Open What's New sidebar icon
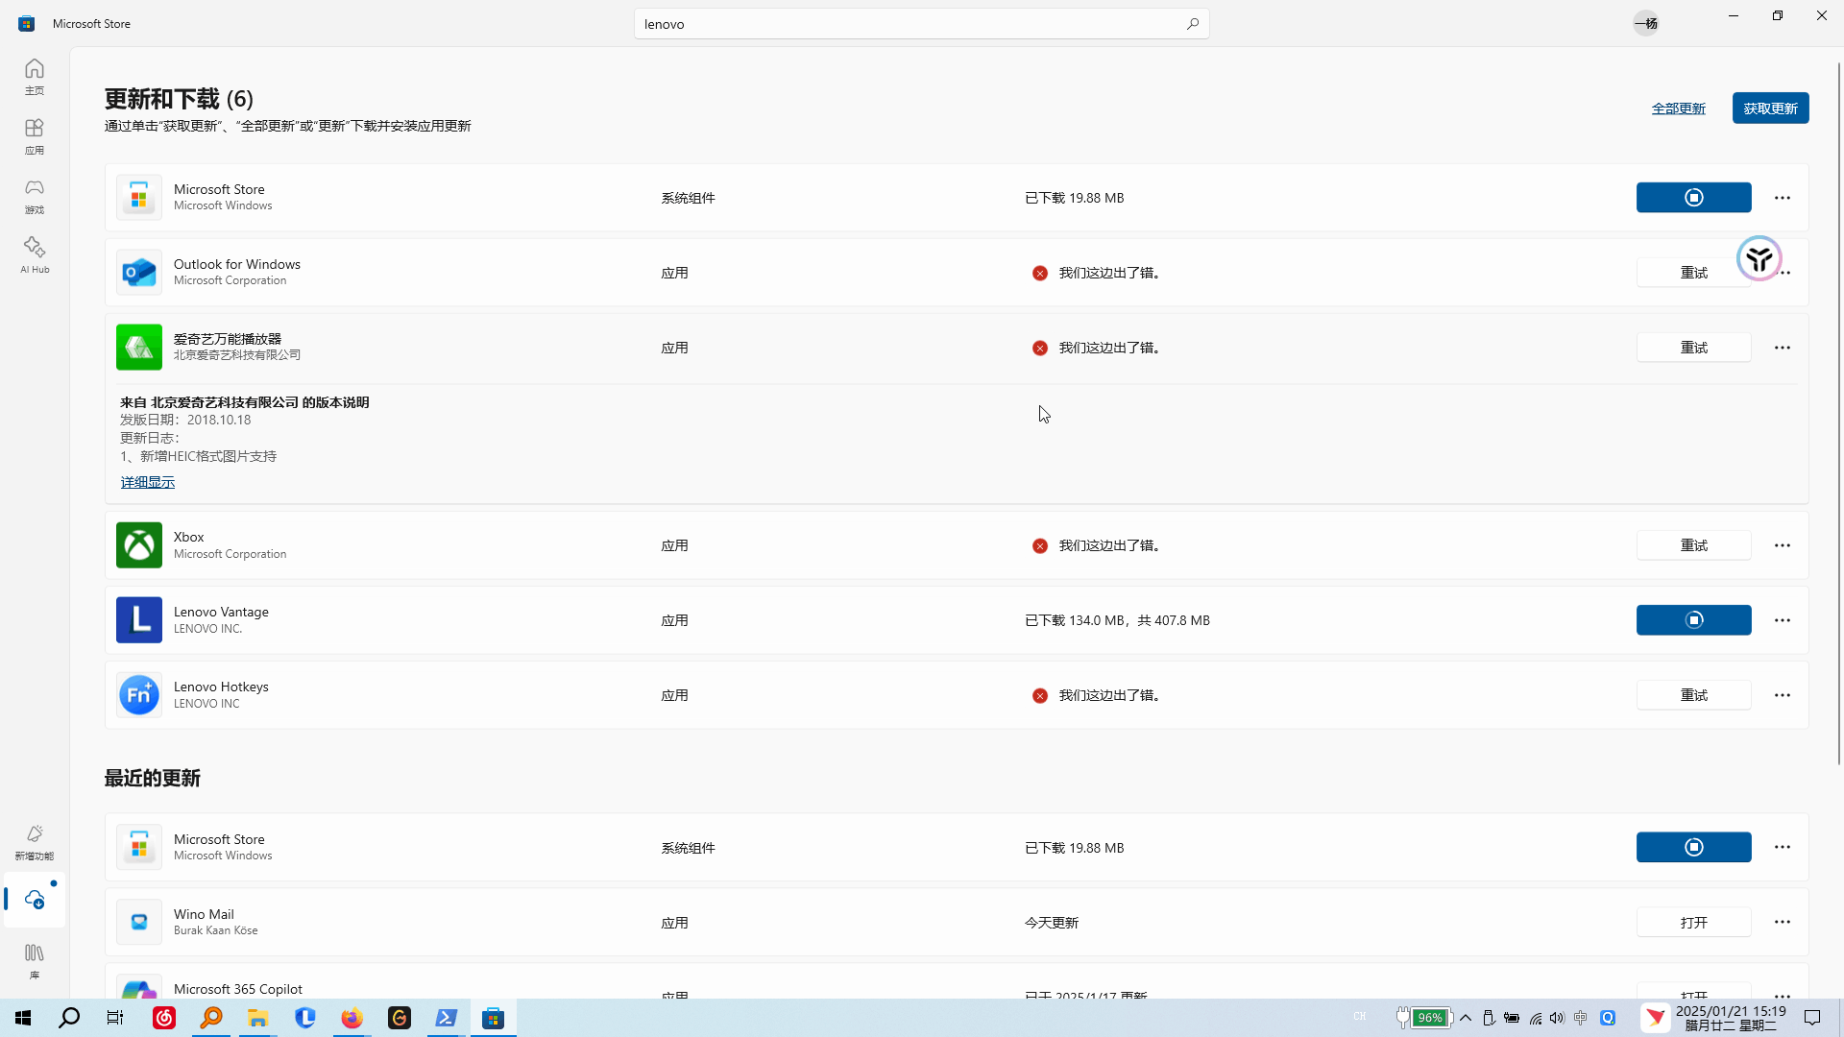The image size is (1844, 1037). pyautogui.click(x=35, y=841)
